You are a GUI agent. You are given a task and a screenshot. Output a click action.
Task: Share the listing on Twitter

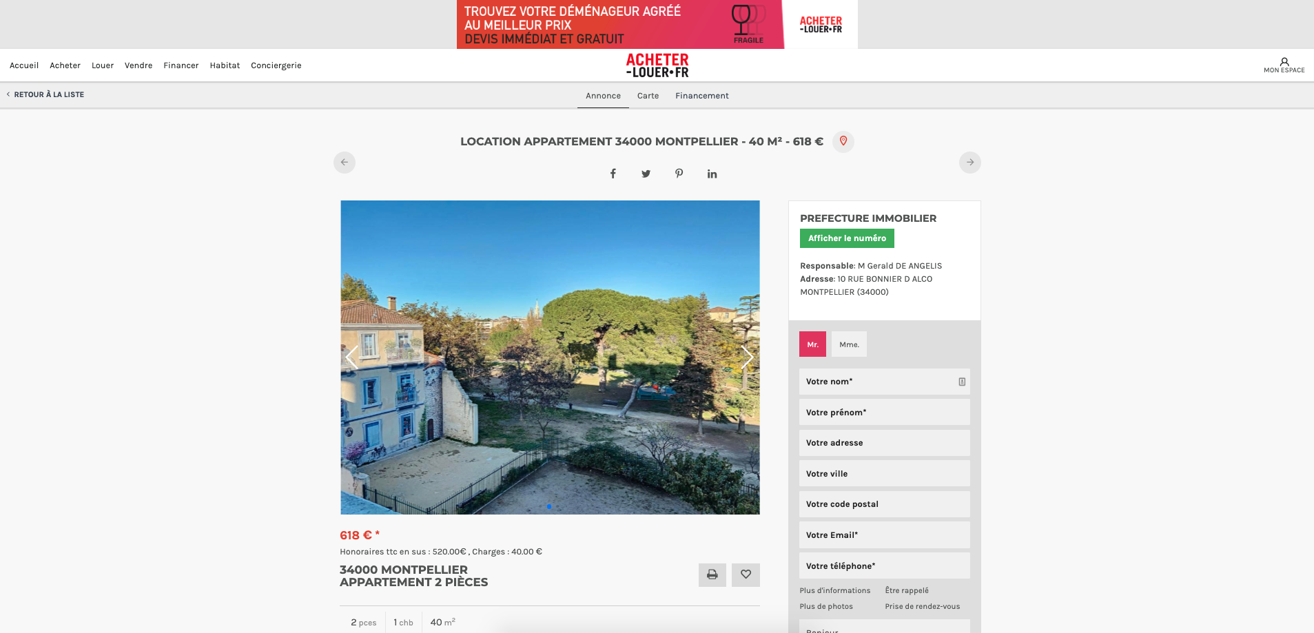[x=646, y=174]
